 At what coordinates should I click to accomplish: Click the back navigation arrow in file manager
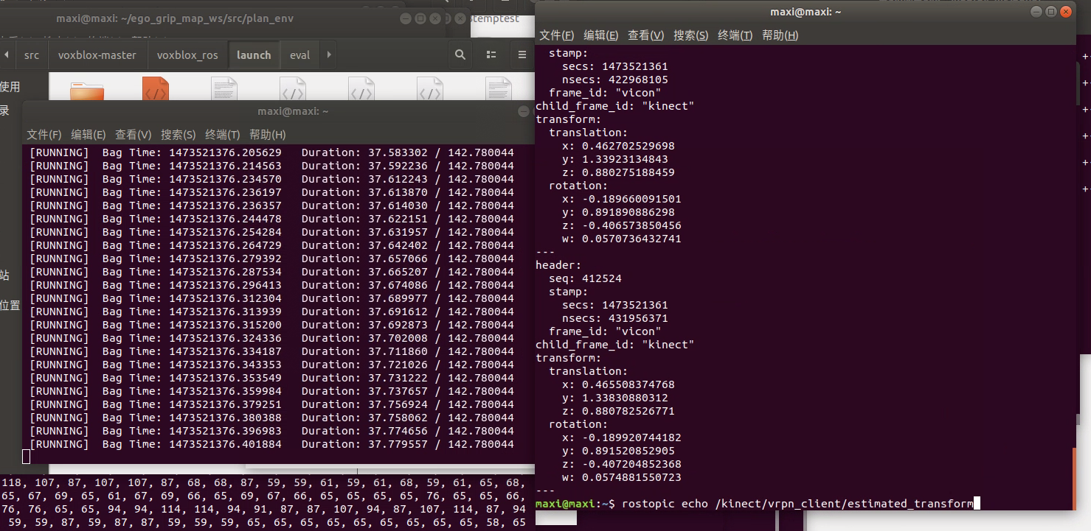coord(6,54)
